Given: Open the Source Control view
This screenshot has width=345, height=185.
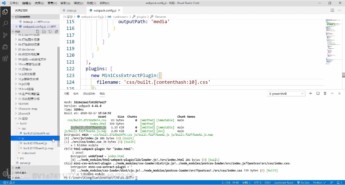Looking at the screenshot, I should [5, 35].
